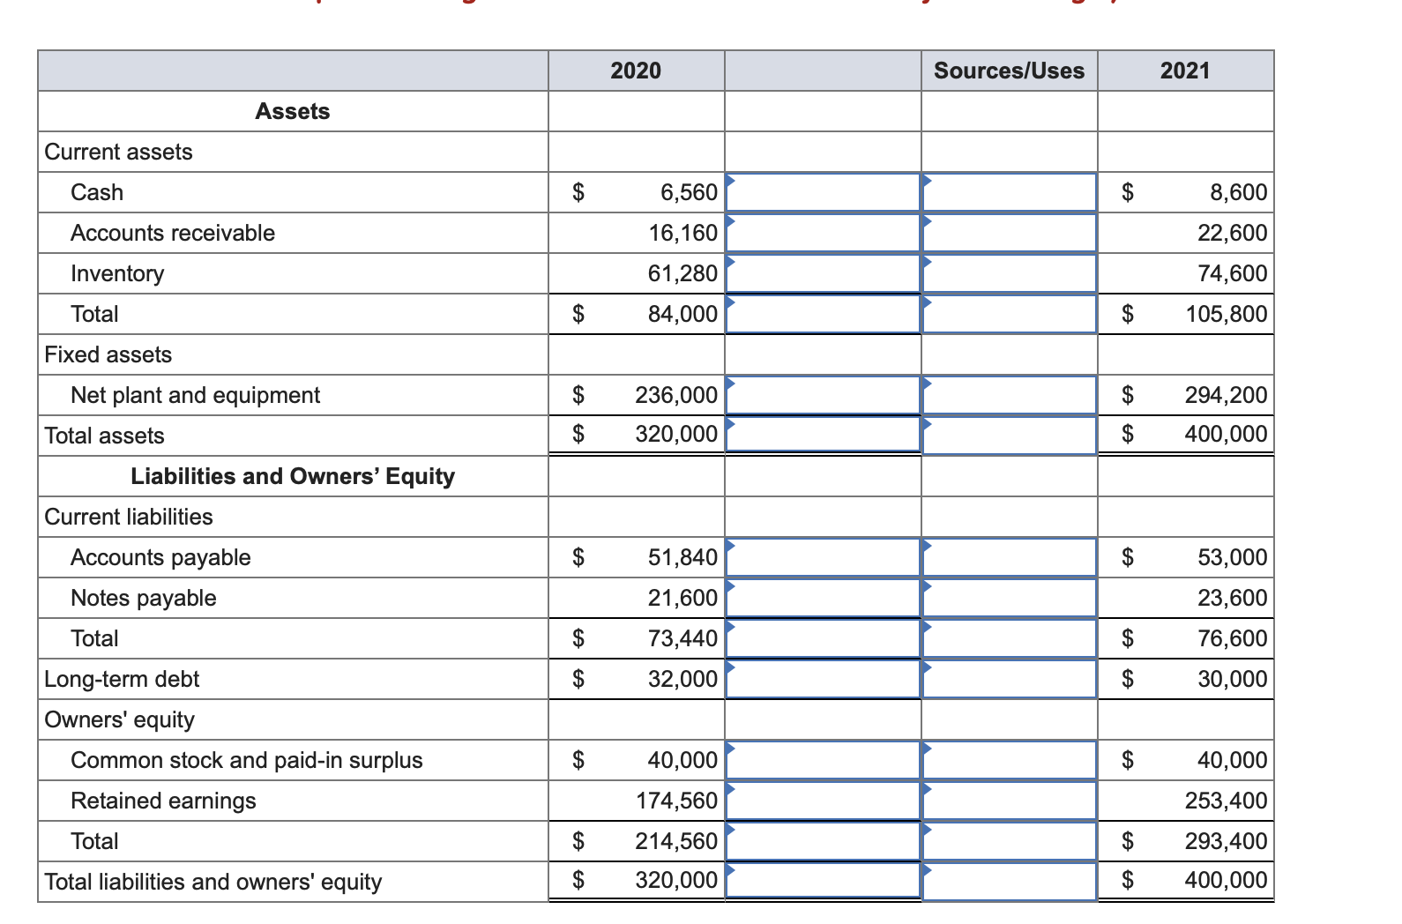Select Sources/Uses field for Accounts receivable
This screenshot has height=924, width=1402.
(1010, 233)
